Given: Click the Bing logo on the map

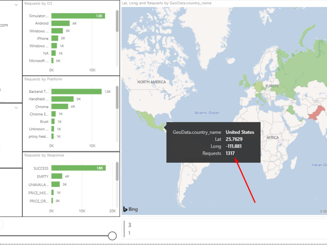Looking at the screenshot, I should click(x=129, y=209).
